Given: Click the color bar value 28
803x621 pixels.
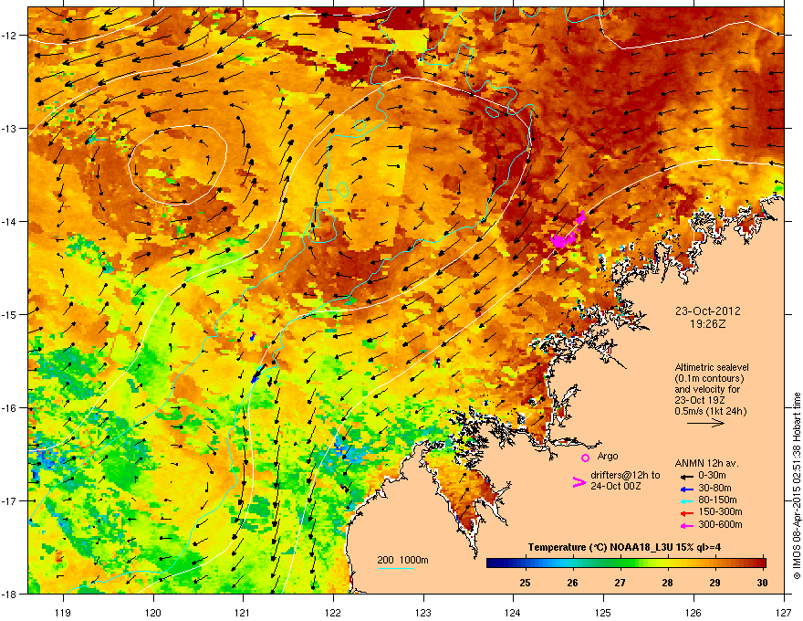Looking at the screenshot, I should [x=667, y=583].
